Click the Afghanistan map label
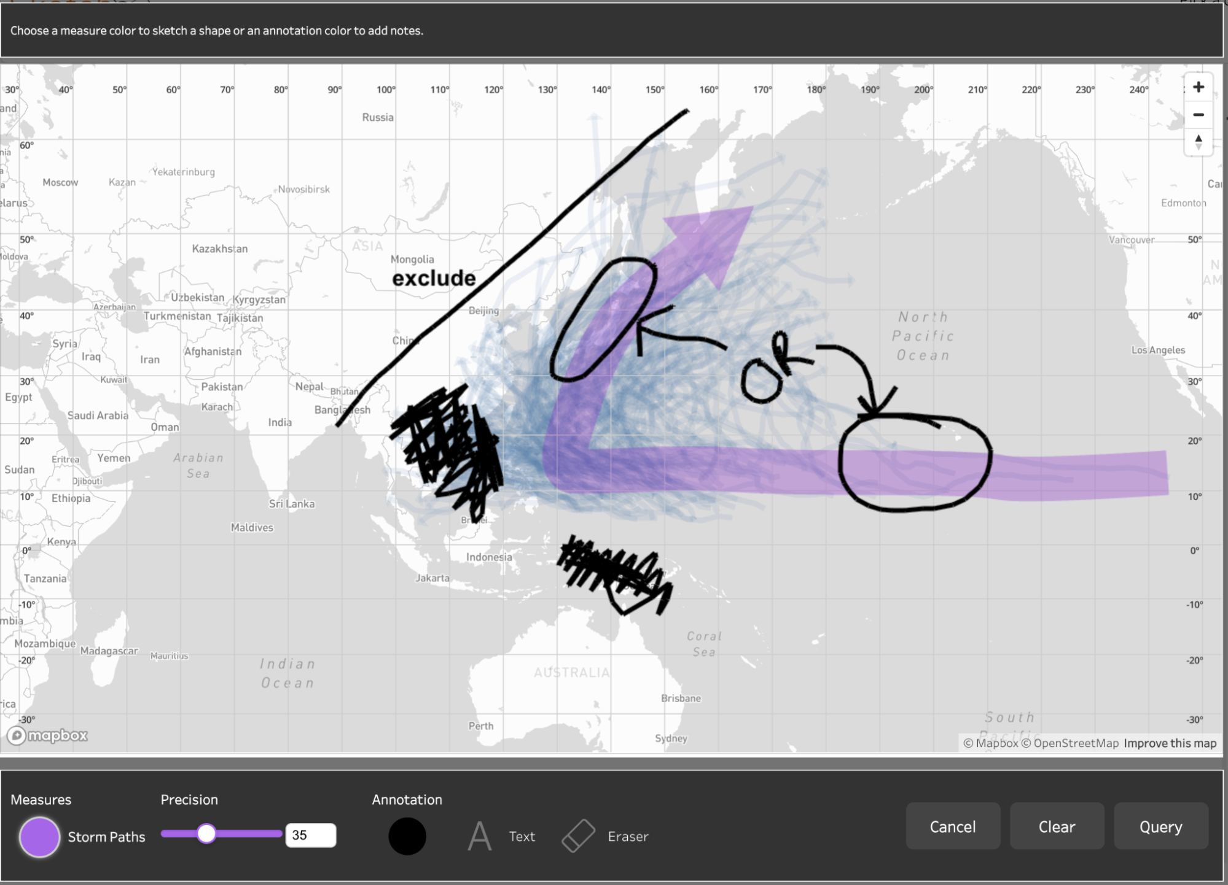The image size is (1228, 885). pyautogui.click(x=213, y=351)
